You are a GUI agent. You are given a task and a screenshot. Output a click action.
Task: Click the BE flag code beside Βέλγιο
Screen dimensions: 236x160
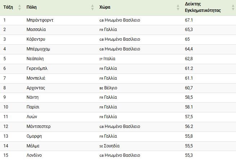(x=101, y=88)
